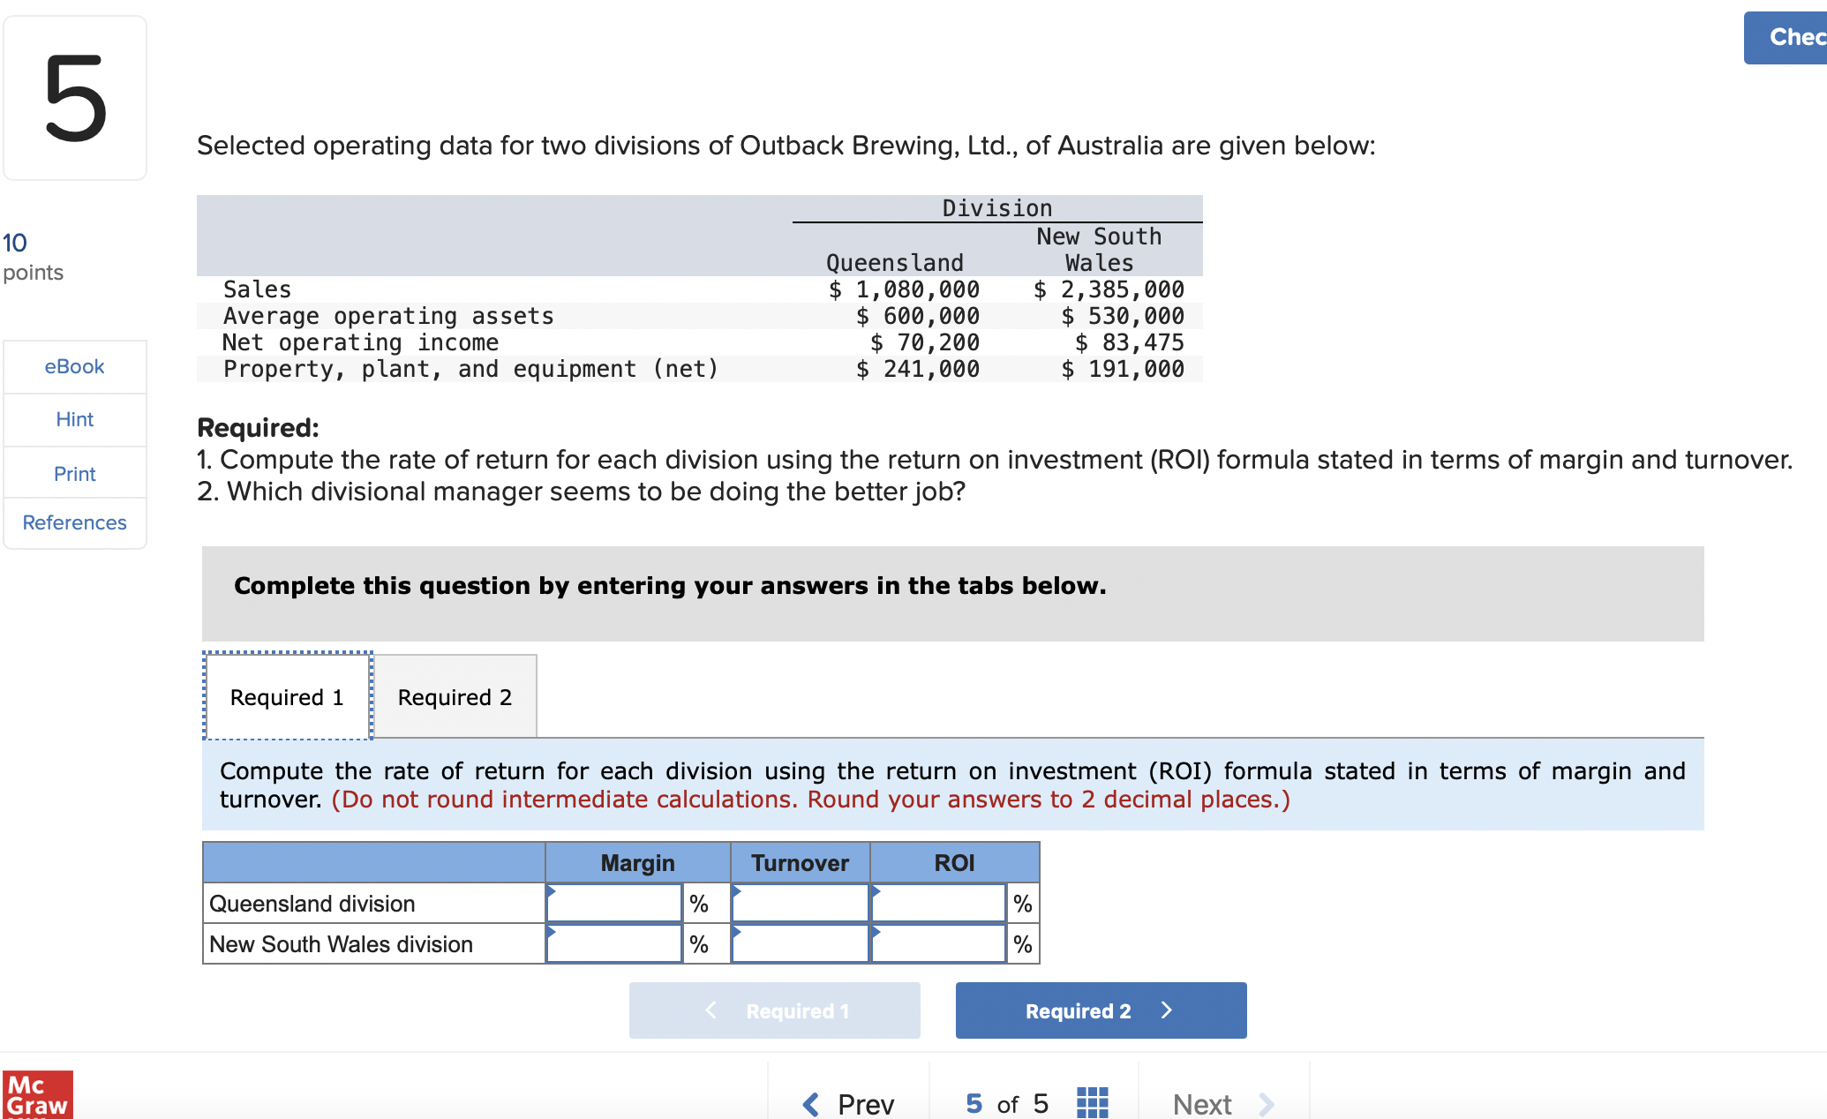1827x1119 pixels.
Task: Click the Check button
Action: [1792, 37]
